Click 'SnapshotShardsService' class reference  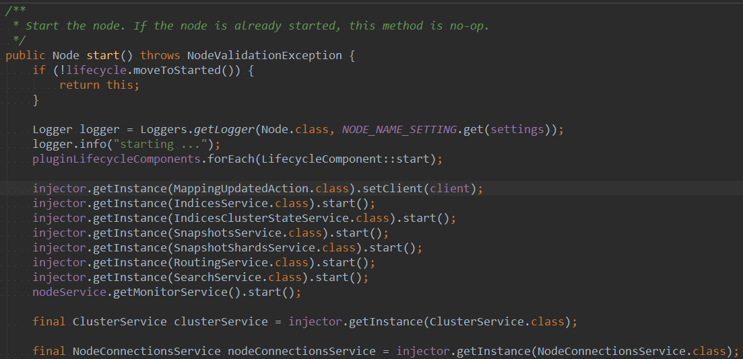pyautogui.click(x=245, y=248)
